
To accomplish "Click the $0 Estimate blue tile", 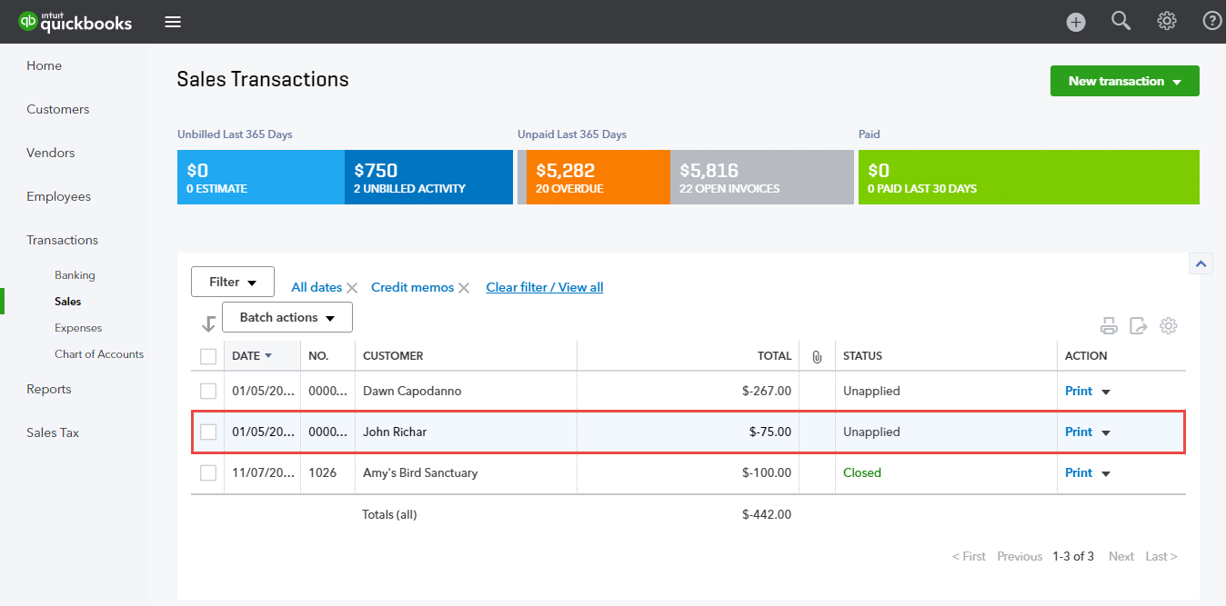I will [x=261, y=177].
